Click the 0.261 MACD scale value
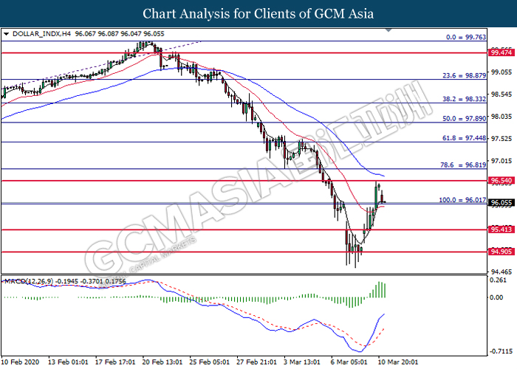This screenshot has width=517, height=369. [x=499, y=280]
